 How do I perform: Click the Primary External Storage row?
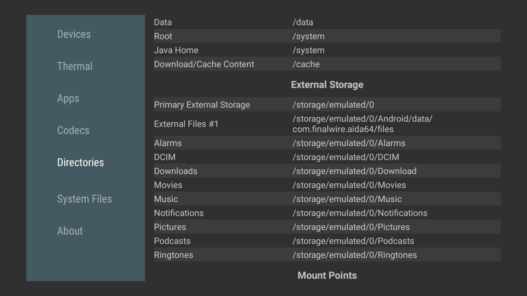327,105
